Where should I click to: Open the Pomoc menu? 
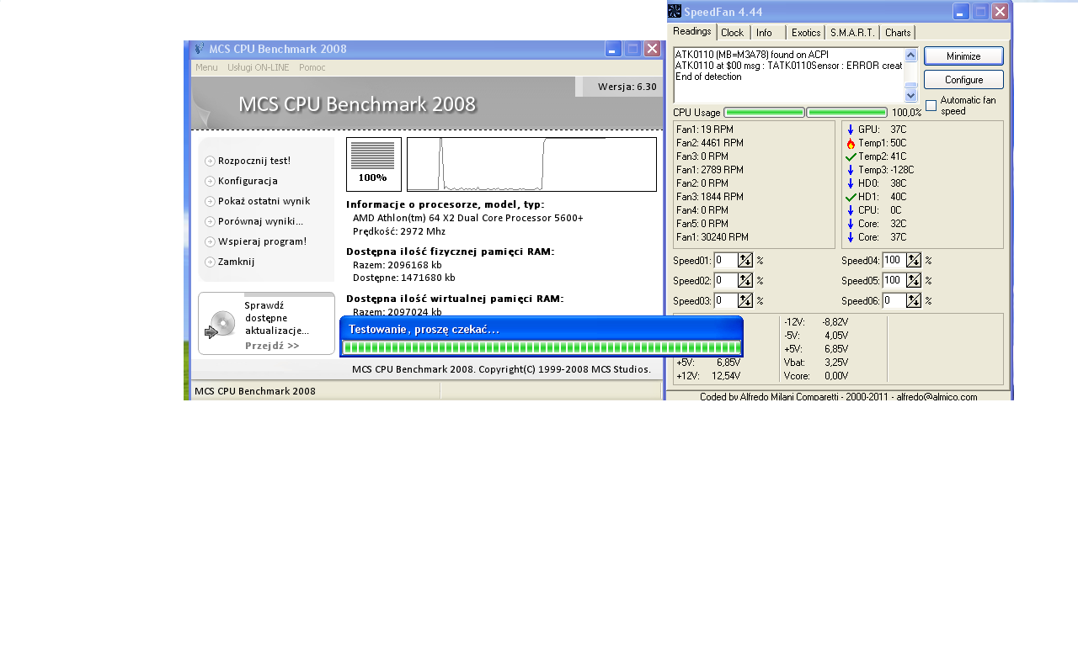click(x=312, y=67)
